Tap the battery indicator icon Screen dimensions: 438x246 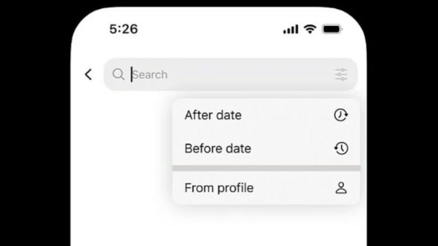click(332, 29)
